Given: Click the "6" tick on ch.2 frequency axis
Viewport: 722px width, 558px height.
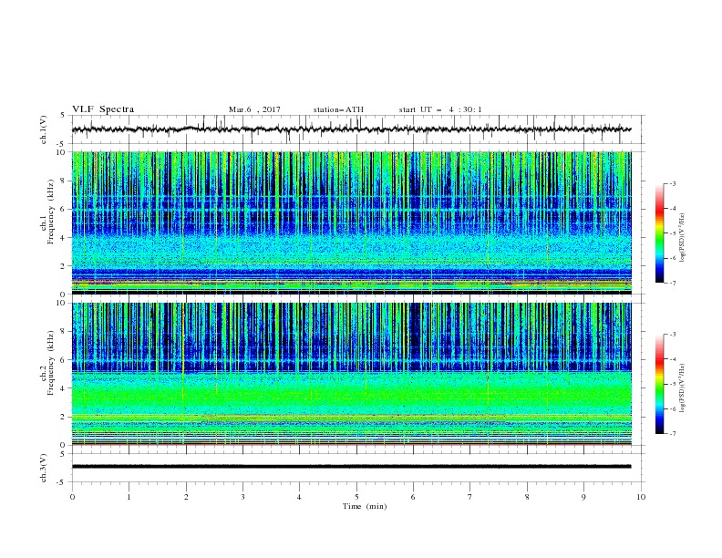Looking at the screenshot, I should 64,360.
